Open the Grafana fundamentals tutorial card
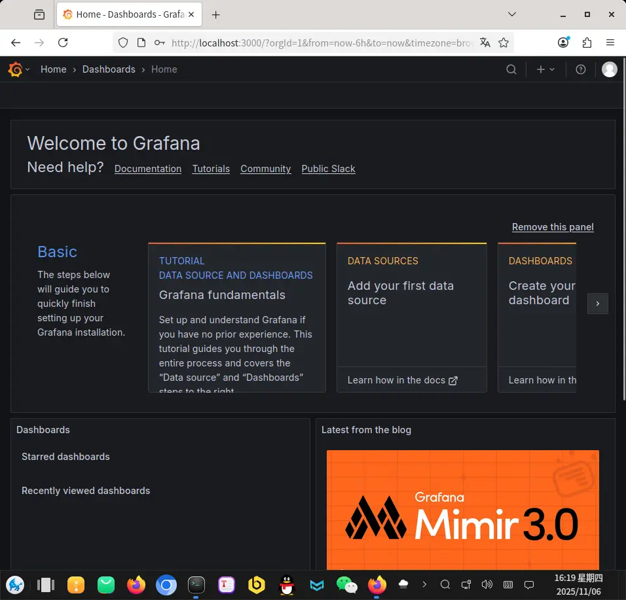 pos(237,317)
